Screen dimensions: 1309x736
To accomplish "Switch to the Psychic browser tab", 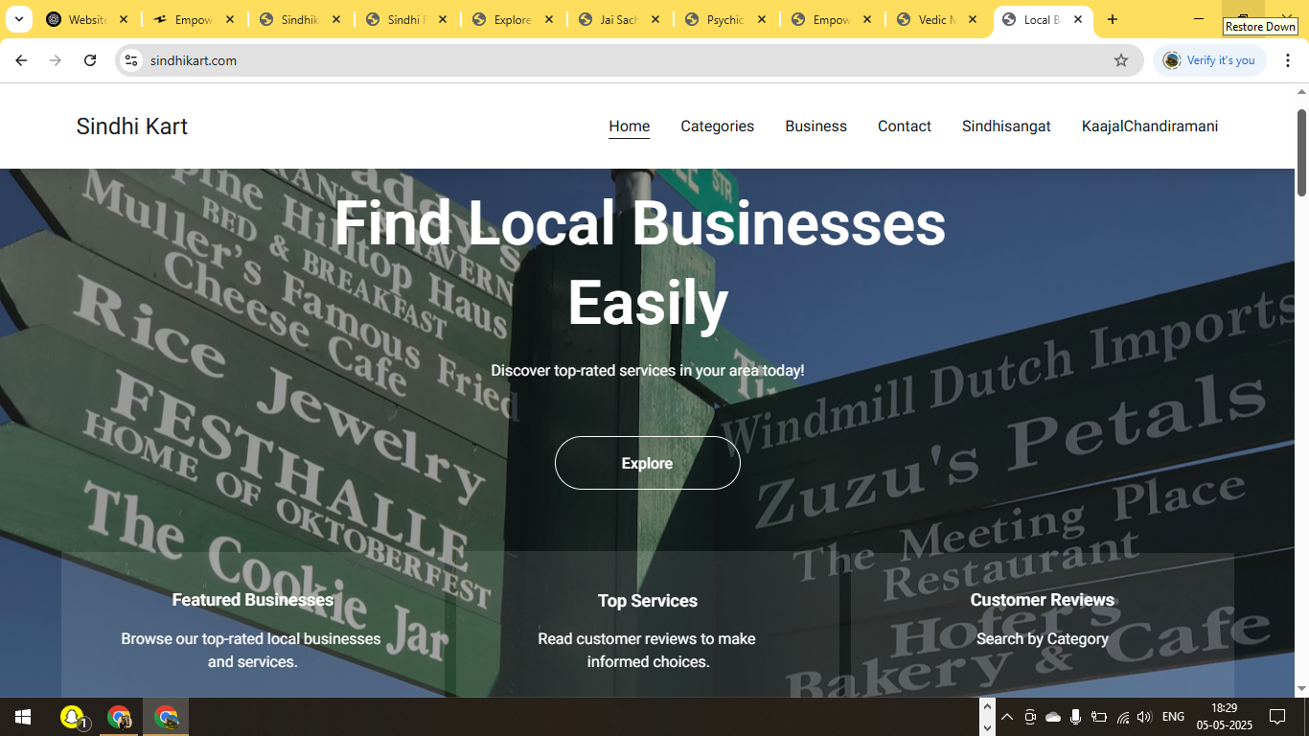I will tap(724, 19).
